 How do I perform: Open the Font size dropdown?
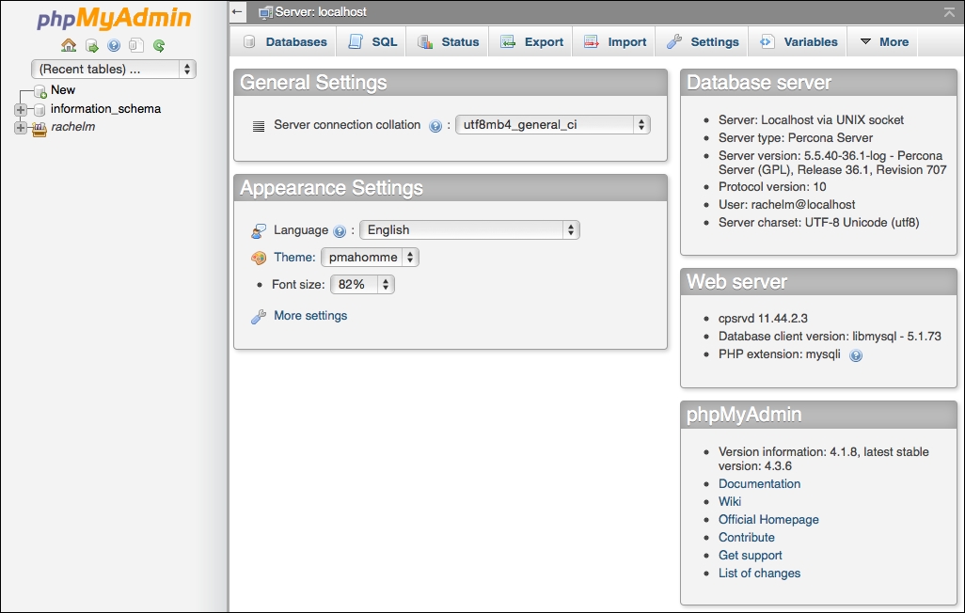point(362,284)
